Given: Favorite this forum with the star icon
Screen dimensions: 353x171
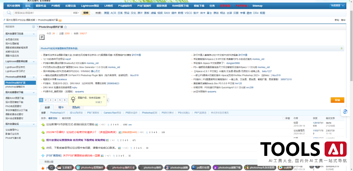Looking at the screenshot, I should click(x=66, y=27).
